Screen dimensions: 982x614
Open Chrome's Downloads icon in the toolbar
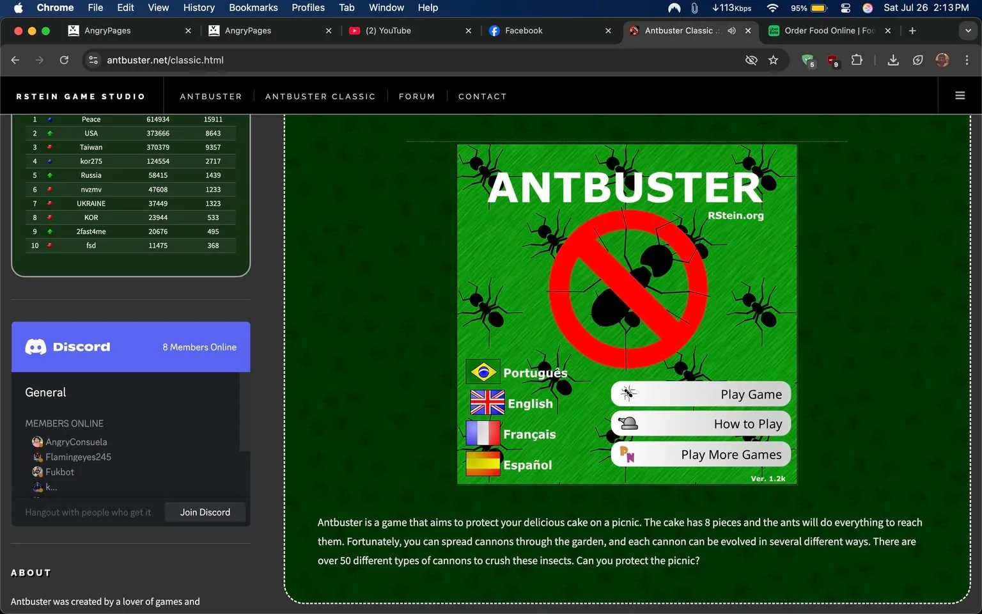892,59
